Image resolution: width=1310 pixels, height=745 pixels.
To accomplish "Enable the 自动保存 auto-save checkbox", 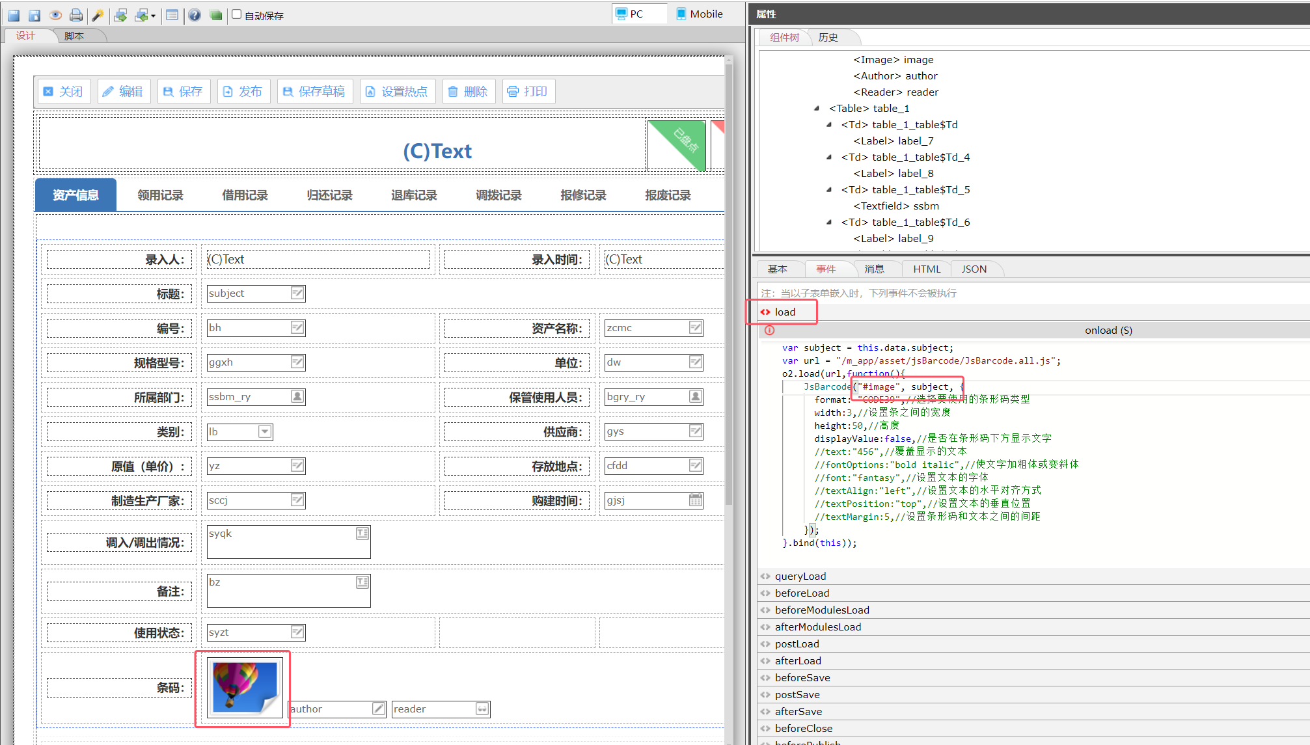I will 237,14.
